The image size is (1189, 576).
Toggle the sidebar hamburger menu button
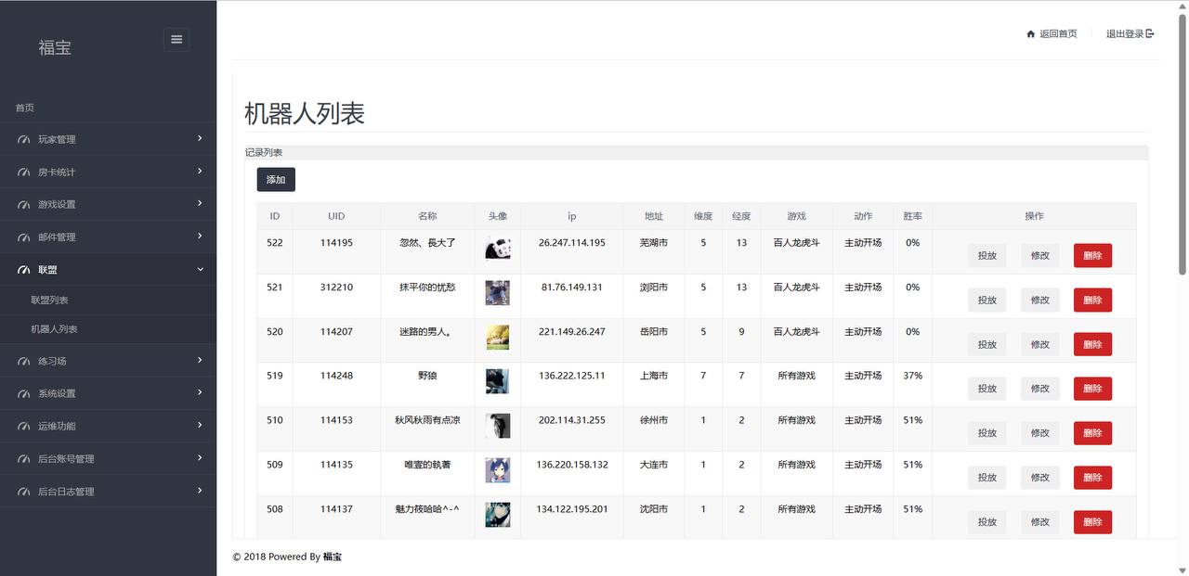176,39
